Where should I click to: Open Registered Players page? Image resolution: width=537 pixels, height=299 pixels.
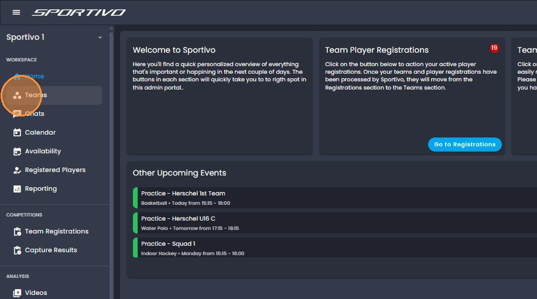[54, 170]
